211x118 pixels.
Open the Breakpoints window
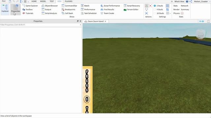pos(68,10)
